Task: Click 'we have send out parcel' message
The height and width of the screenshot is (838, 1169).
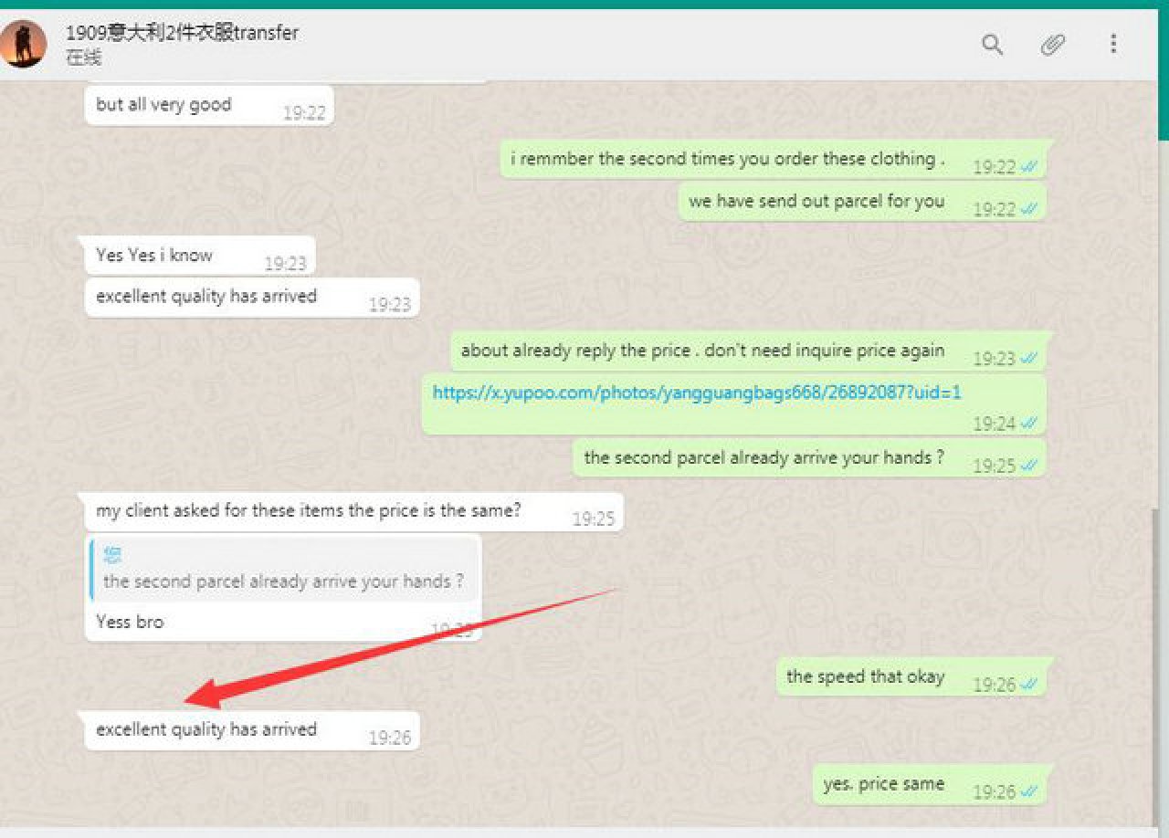Action: (x=816, y=201)
